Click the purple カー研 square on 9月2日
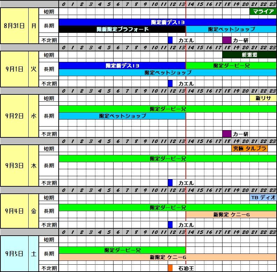 coord(227,134)
